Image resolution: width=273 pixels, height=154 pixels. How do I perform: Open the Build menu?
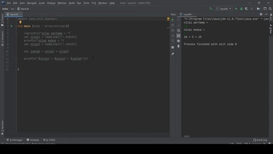pos(72,3)
